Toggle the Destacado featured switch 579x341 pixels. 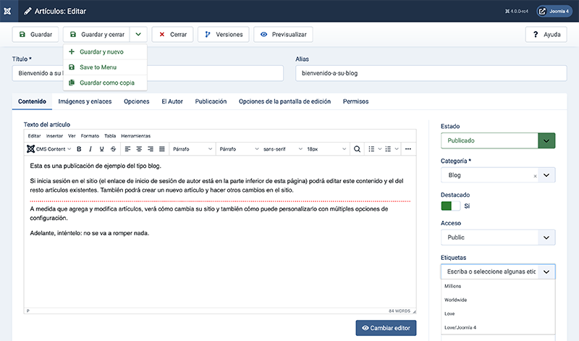(450, 206)
